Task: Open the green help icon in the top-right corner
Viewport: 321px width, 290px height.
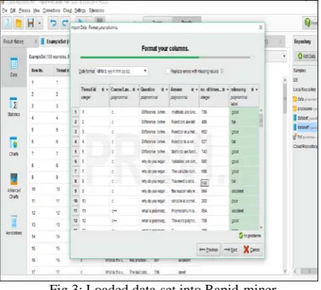Action: click(308, 23)
